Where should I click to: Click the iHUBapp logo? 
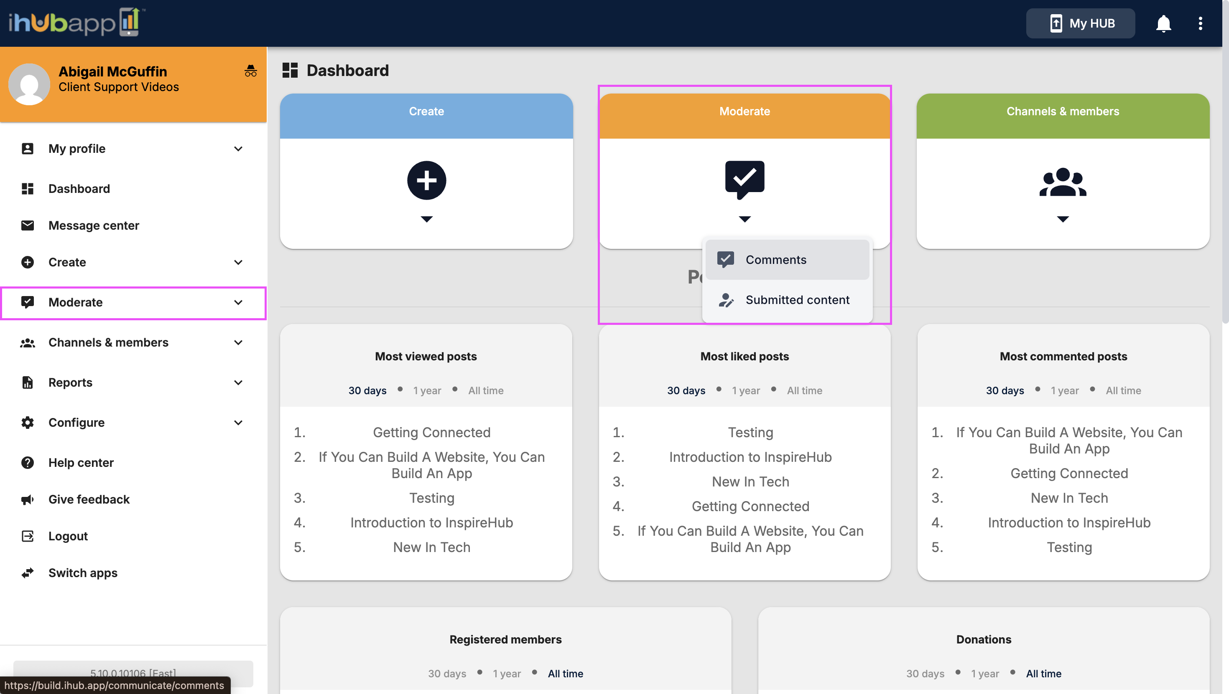pyautogui.click(x=76, y=23)
